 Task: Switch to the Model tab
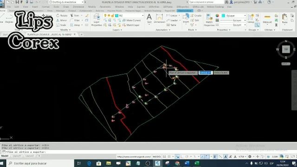5,156
